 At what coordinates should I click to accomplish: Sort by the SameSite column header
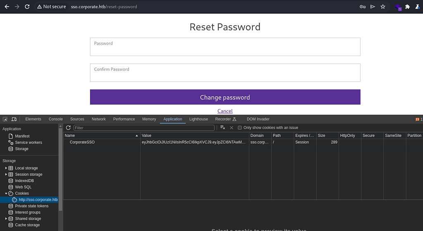tap(394, 136)
